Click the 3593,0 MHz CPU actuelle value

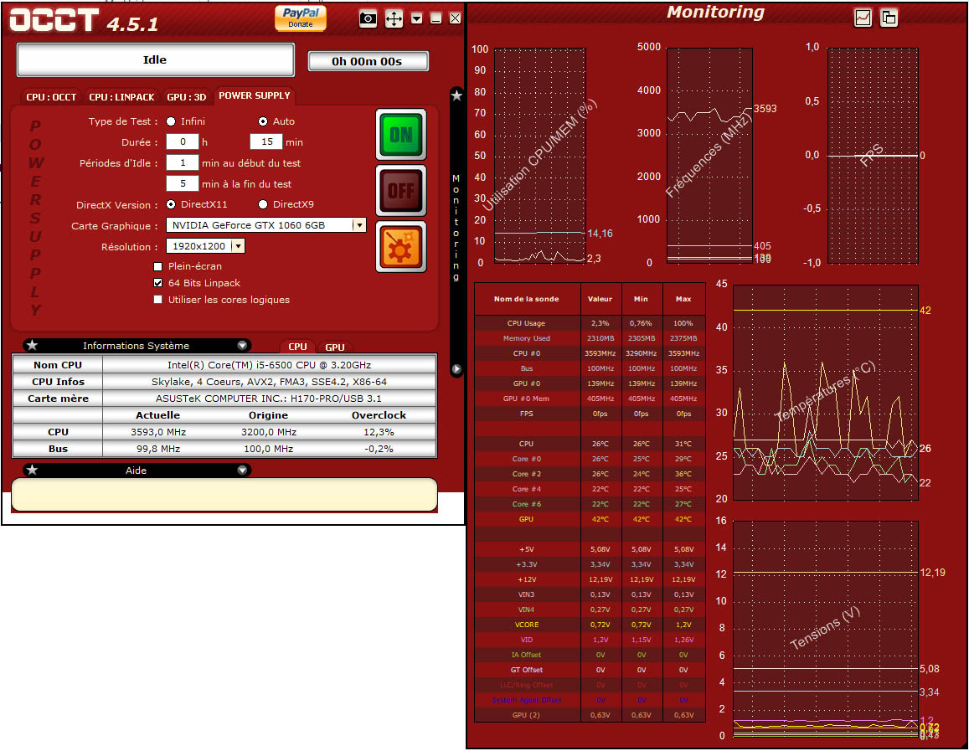(x=158, y=432)
